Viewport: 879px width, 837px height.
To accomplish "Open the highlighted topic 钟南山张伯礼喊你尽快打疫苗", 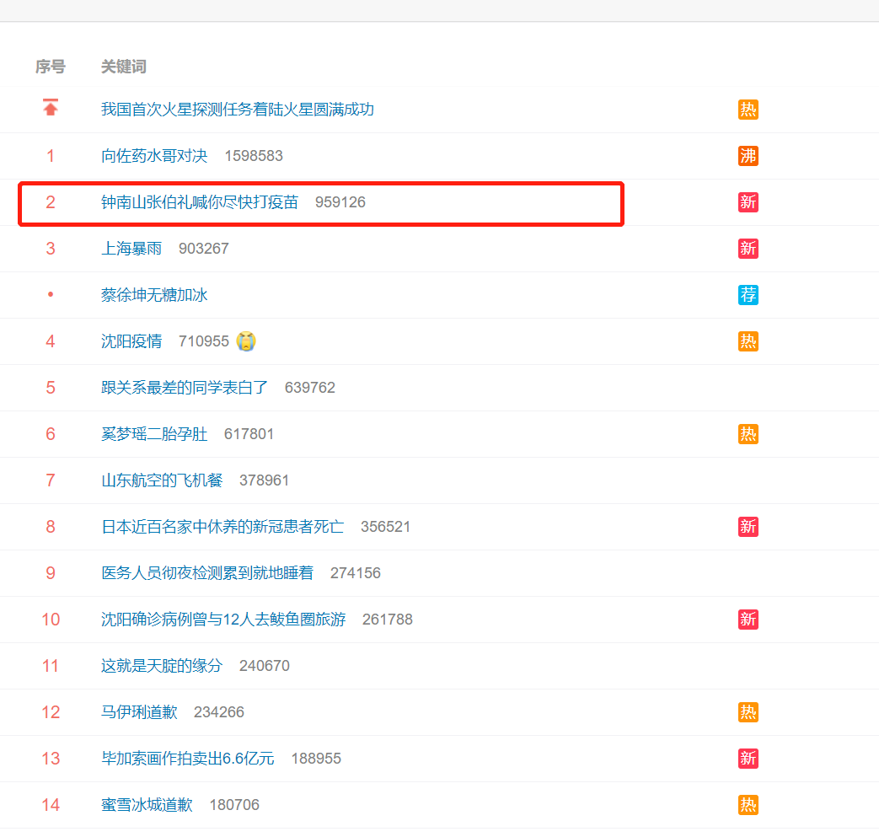I will coord(200,202).
